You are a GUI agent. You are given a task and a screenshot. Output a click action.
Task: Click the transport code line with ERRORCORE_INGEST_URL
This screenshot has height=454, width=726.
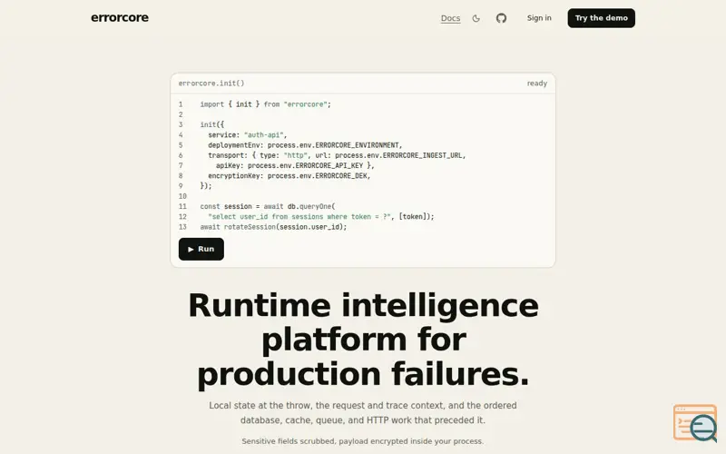[x=337, y=155]
